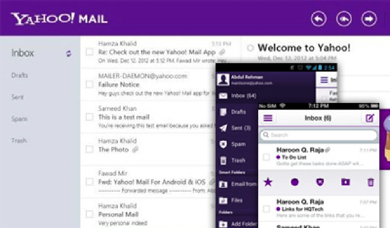Tap the spam shield icon in iPhone action bar
Image resolution: width=390 pixels, height=228 pixels.
(320, 182)
